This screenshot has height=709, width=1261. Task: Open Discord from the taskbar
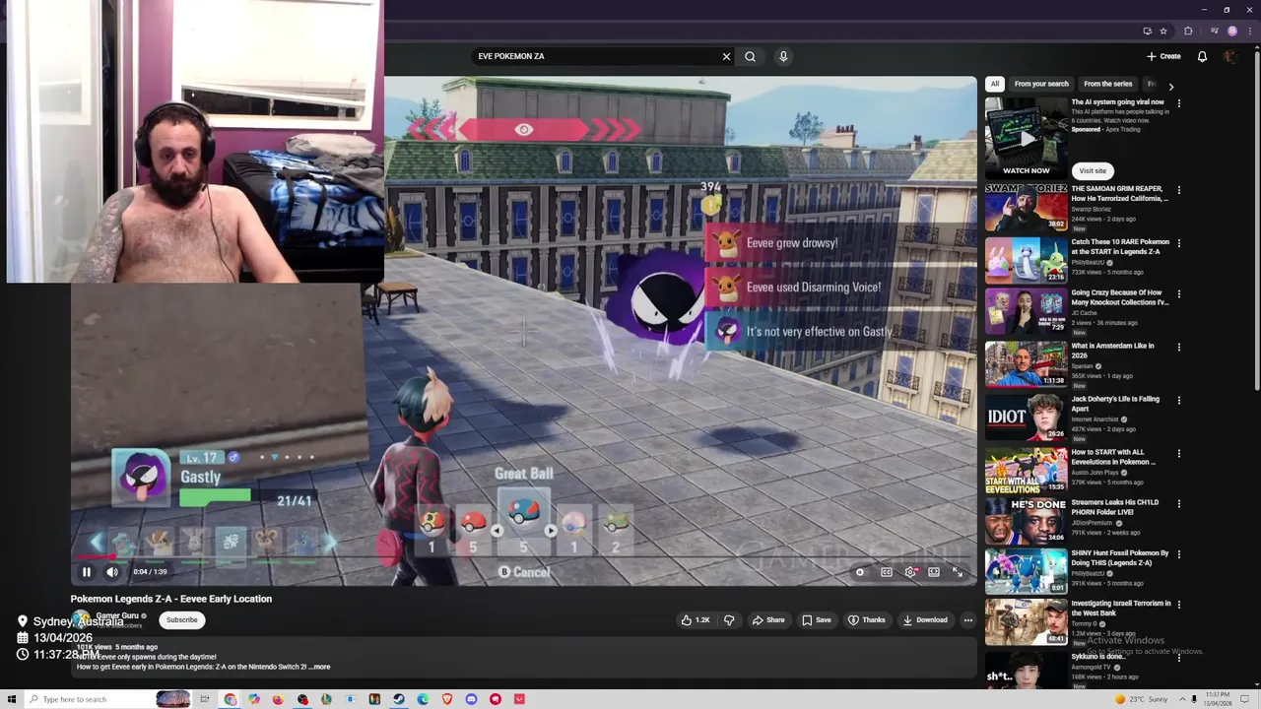471,699
